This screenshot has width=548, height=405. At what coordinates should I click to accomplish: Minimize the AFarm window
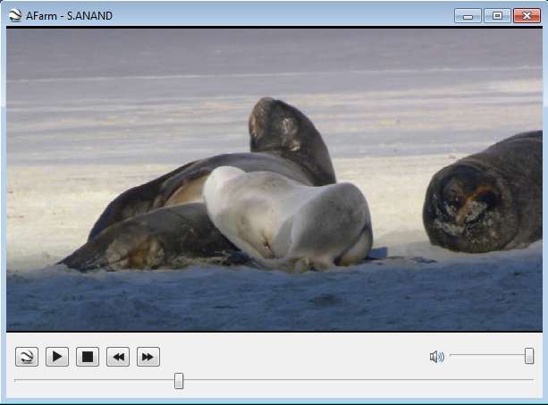pos(468,15)
